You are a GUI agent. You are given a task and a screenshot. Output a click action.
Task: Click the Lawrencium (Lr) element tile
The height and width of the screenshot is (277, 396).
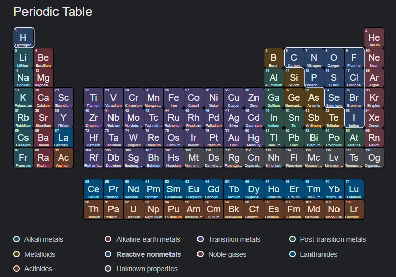click(x=354, y=209)
